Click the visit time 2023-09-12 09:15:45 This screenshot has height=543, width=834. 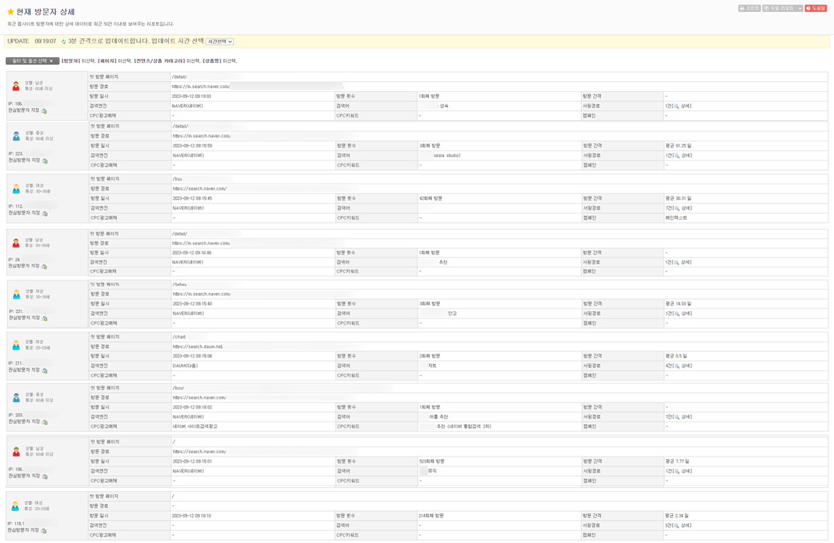pyautogui.click(x=192, y=198)
